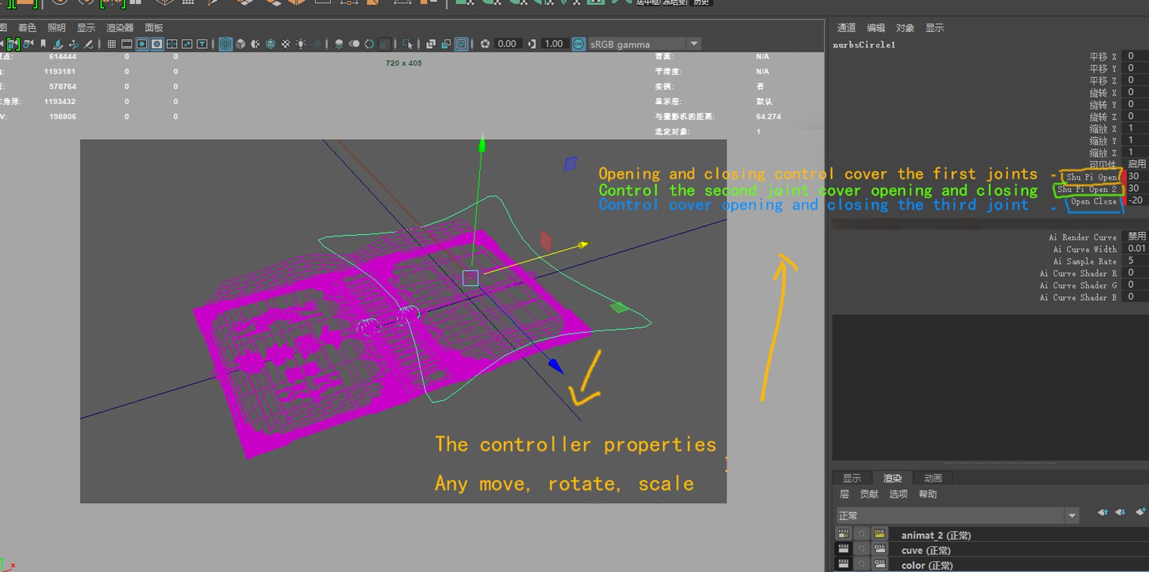Open the 面板 panel menu
The height and width of the screenshot is (572, 1149).
[x=154, y=27]
